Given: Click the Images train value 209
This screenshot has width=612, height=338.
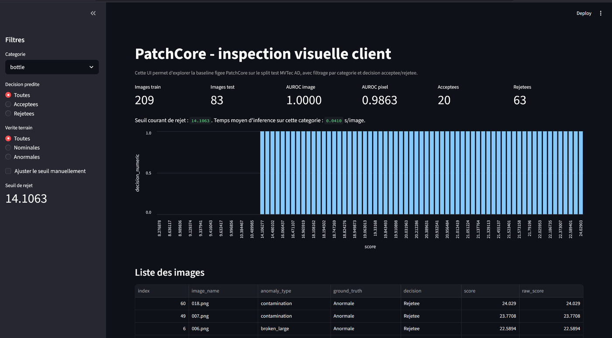Looking at the screenshot, I should (144, 100).
